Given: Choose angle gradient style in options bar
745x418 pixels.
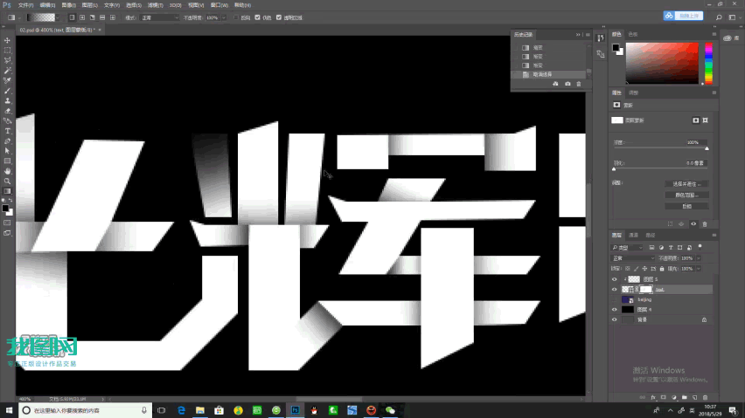Looking at the screenshot, I should click(92, 17).
